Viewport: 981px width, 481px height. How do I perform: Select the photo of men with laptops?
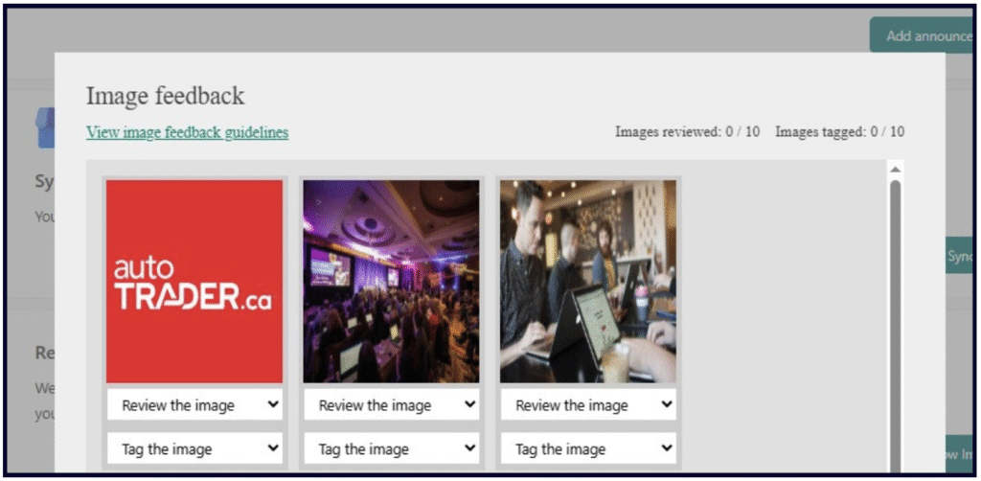pos(587,282)
